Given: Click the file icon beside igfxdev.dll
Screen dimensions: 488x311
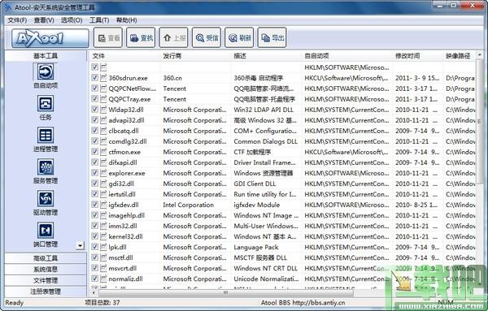Looking at the screenshot, I should (x=103, y=205).
